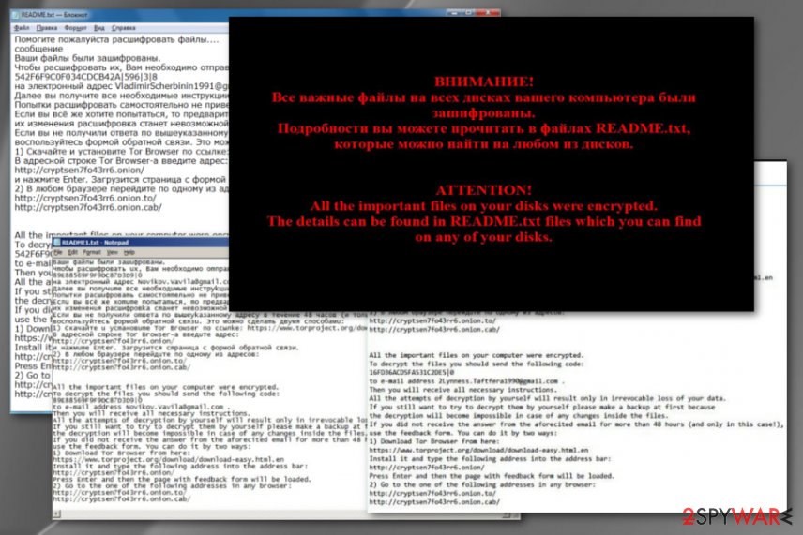The height and width of the screenshot is (535, 803).
Task: Open the Вид menu in Блокнот window
Action: click(x=99, y=28)
